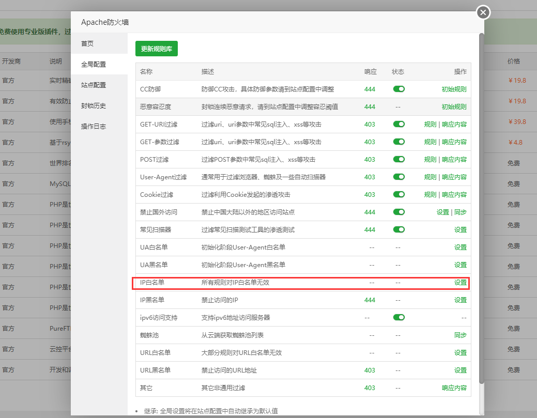
Task: Click 价格 column header in background page
Action: (x=514, y=61)
